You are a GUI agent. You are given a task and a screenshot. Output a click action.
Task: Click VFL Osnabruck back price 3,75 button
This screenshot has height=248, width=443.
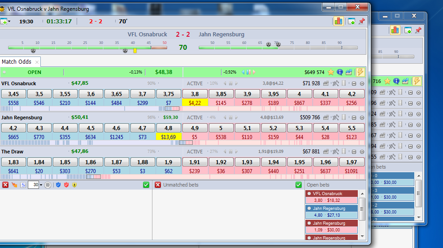click(x=169, y=94)
